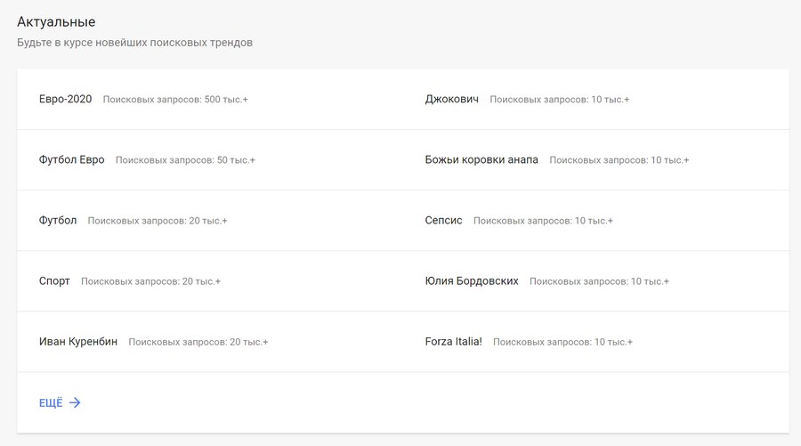Click the arrow icon next to ЕЩЁ
This screenshot has height=446, width=801.
click(x=75, y=402)
